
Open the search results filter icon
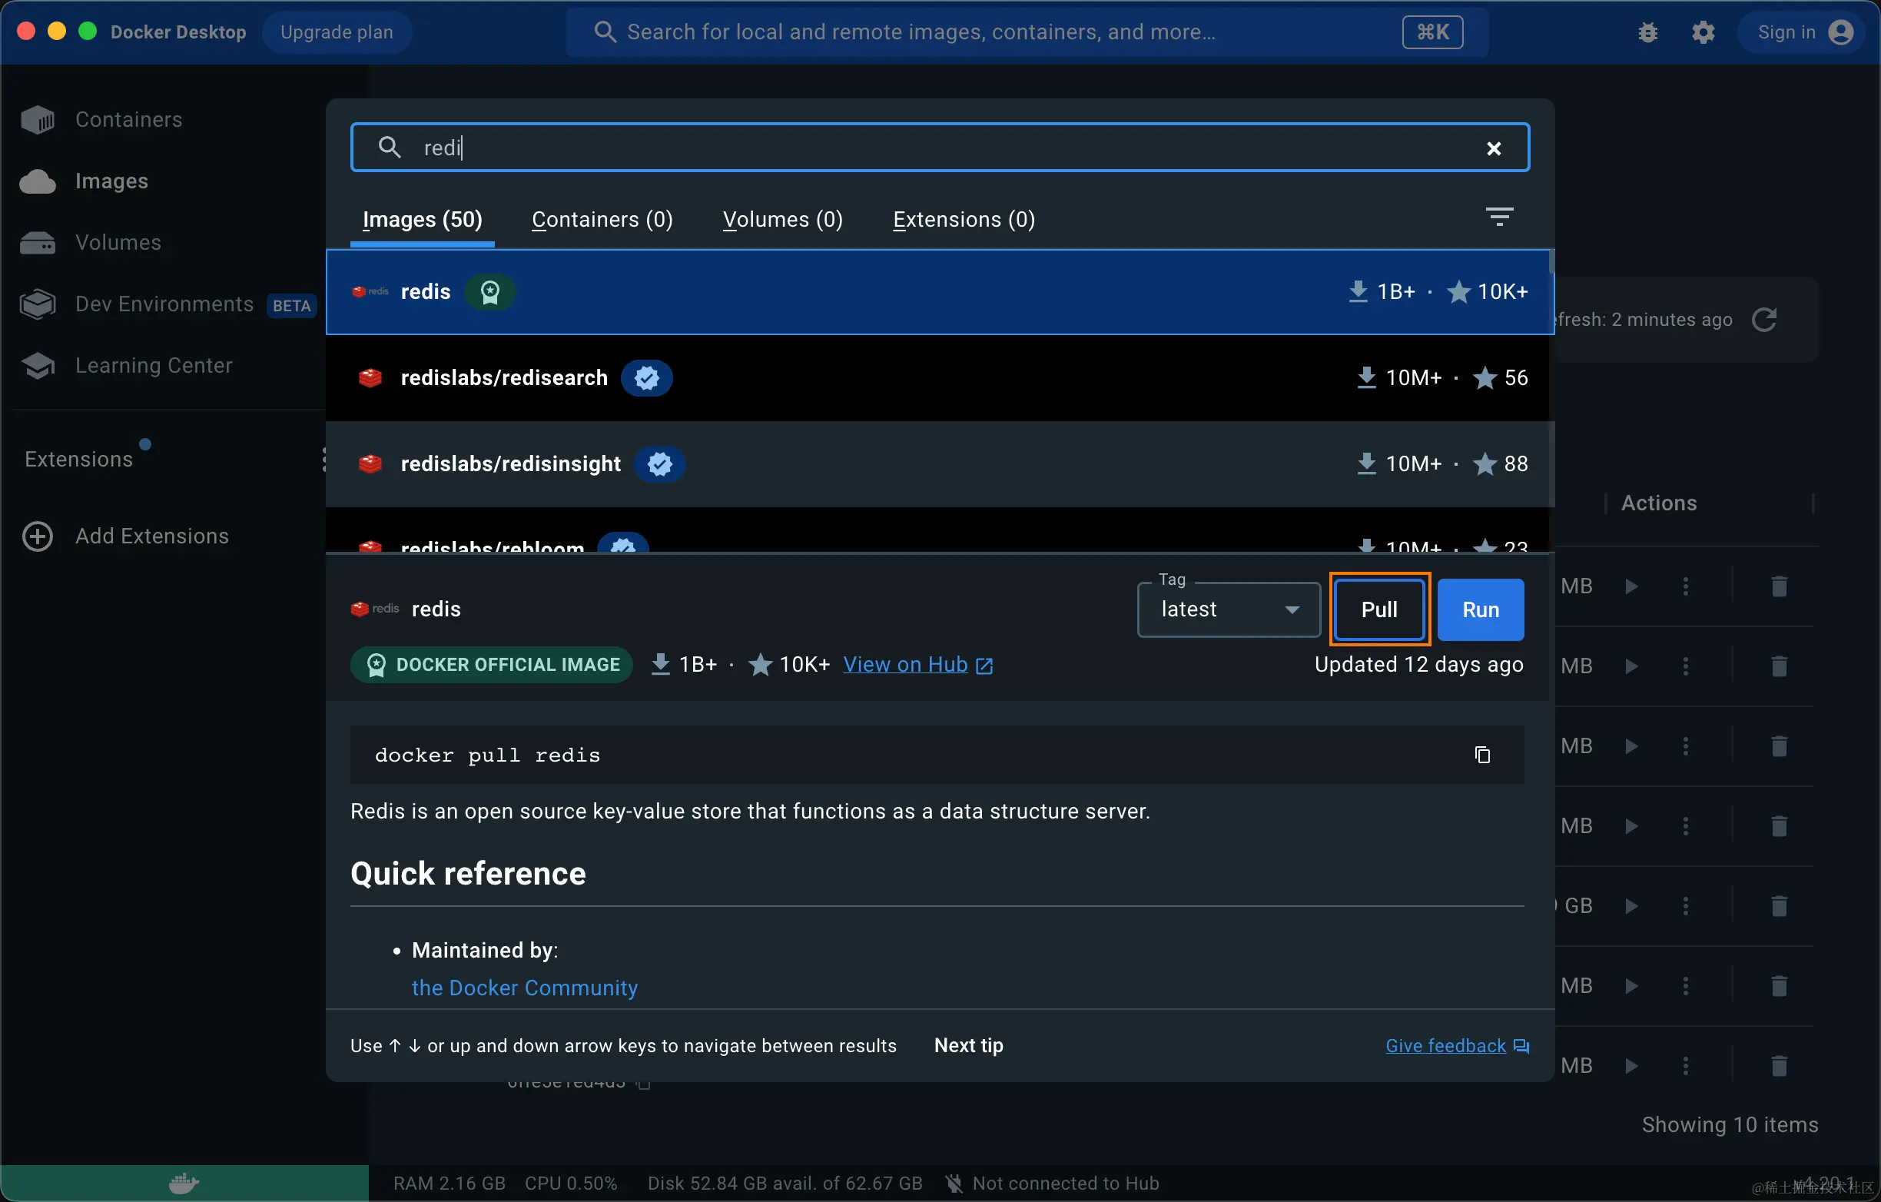(1499, 217)
